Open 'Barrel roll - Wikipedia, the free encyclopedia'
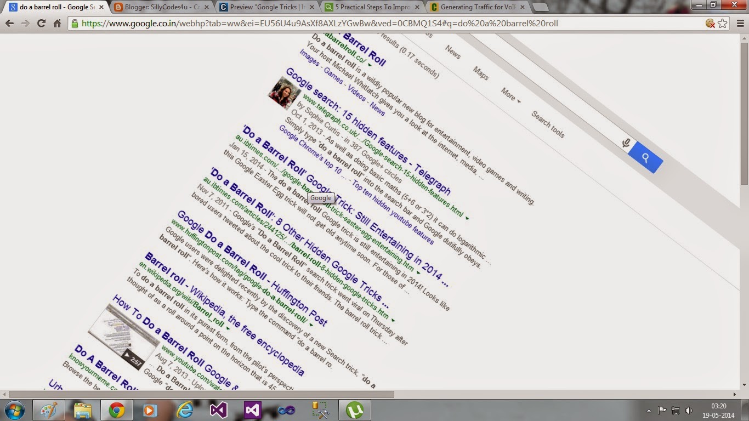This screenshot has height=421, width=749. click(x=224, y=314)
